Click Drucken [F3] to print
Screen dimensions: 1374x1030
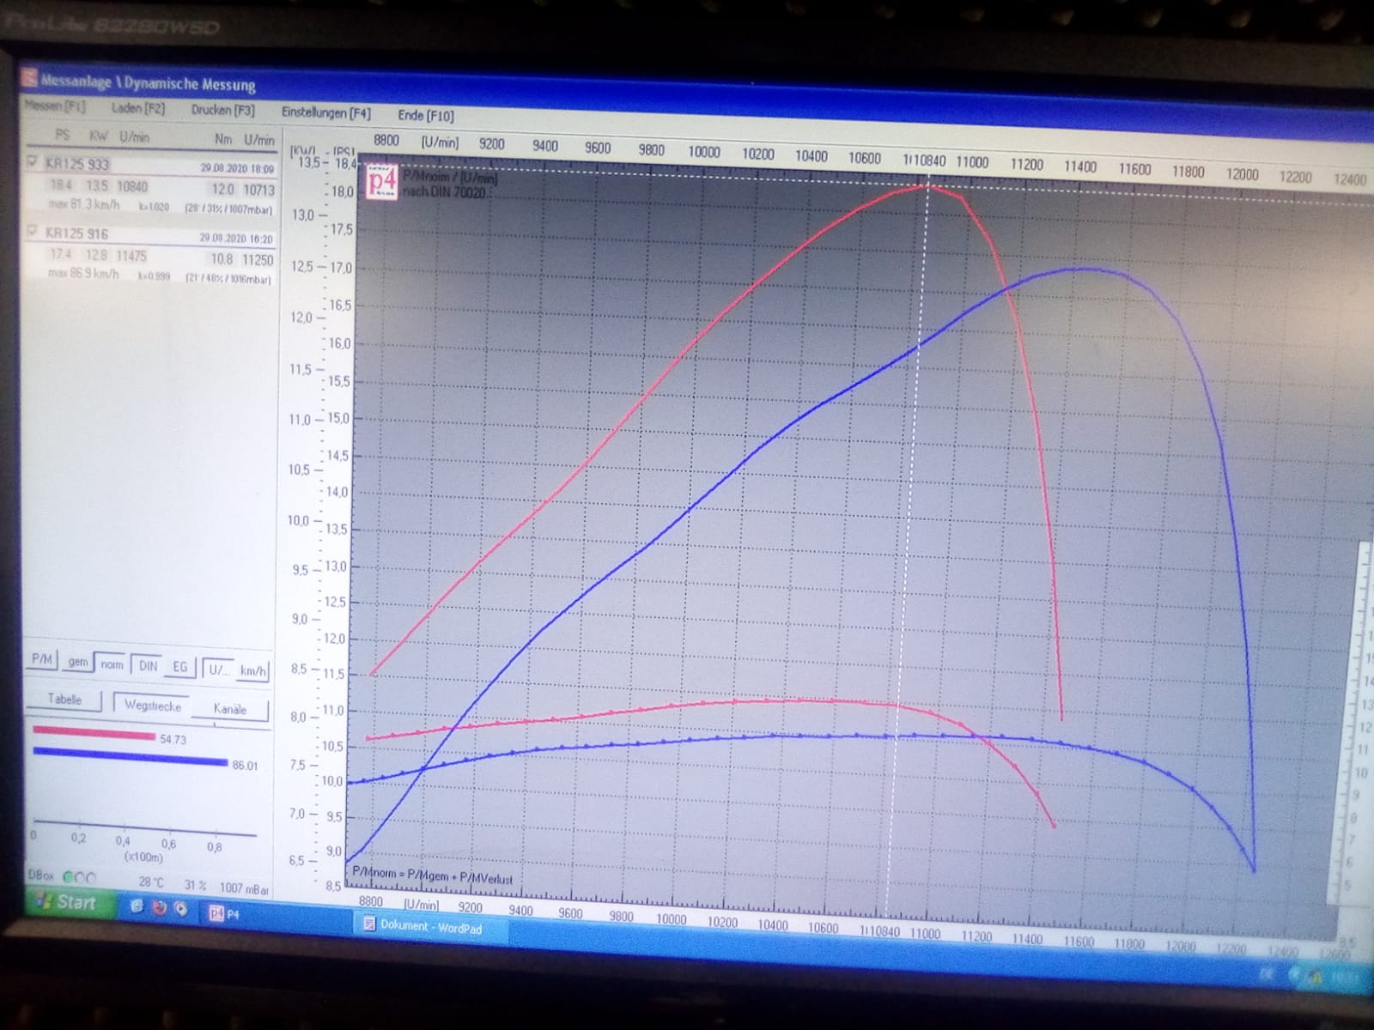[222, 110]
